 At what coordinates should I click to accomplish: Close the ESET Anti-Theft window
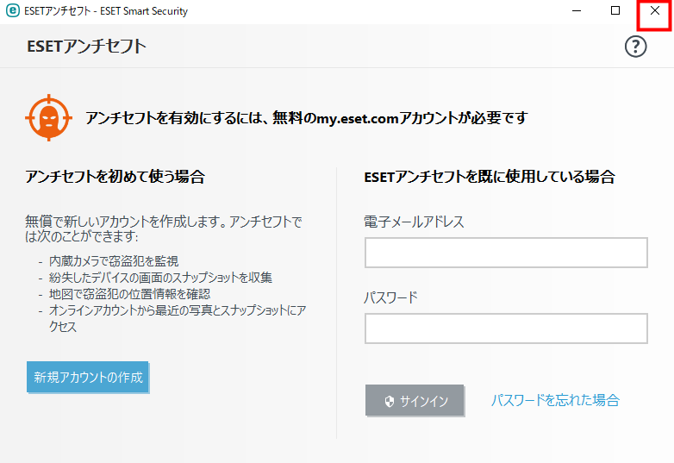pyautogui.click(x=655, y=10)
